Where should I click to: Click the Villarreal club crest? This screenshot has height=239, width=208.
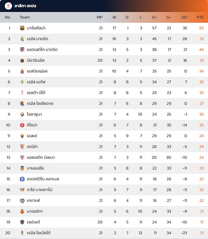coord(22,60)
